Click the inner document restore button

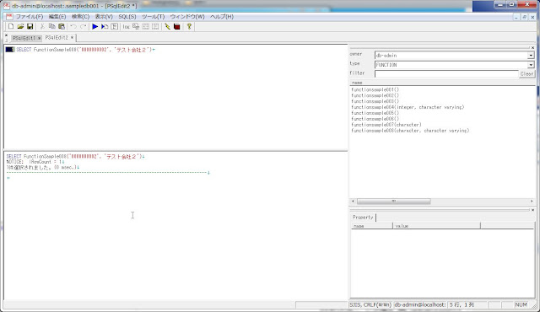click(x=524, y=17)
